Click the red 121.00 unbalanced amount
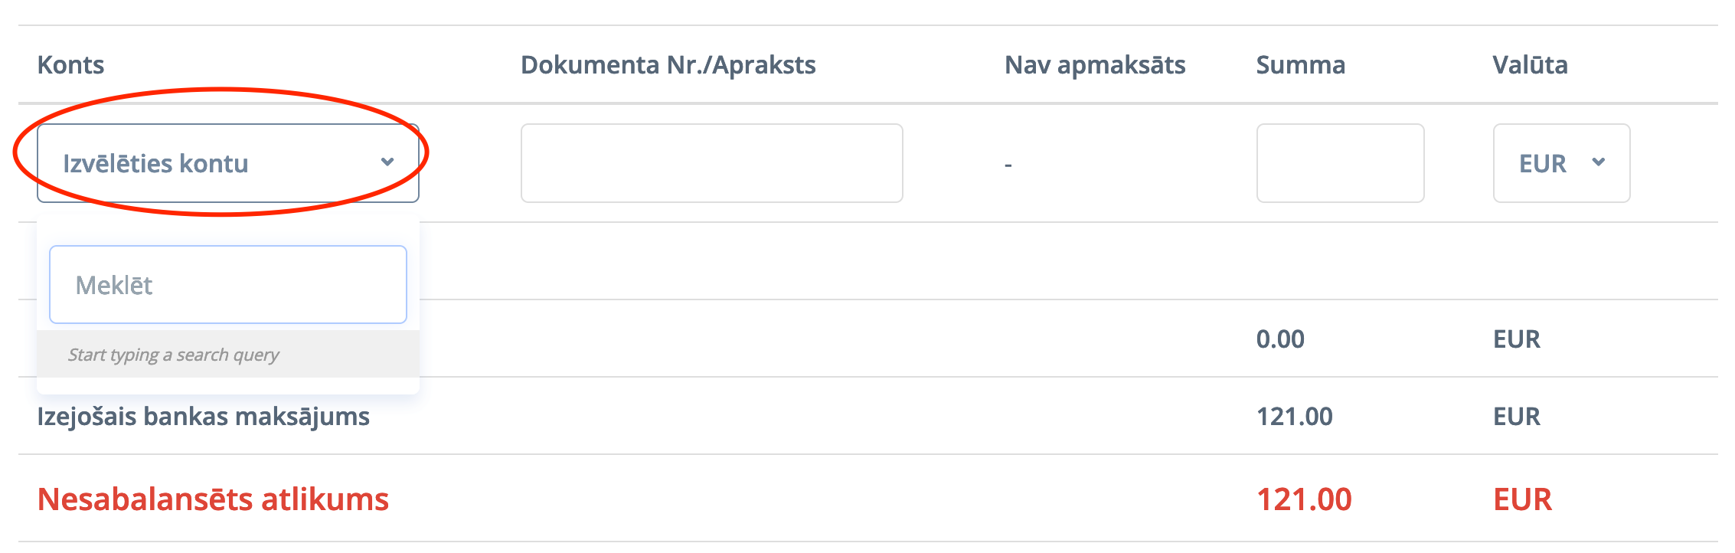1735x553 pixels. click(x=1304, y=499)
